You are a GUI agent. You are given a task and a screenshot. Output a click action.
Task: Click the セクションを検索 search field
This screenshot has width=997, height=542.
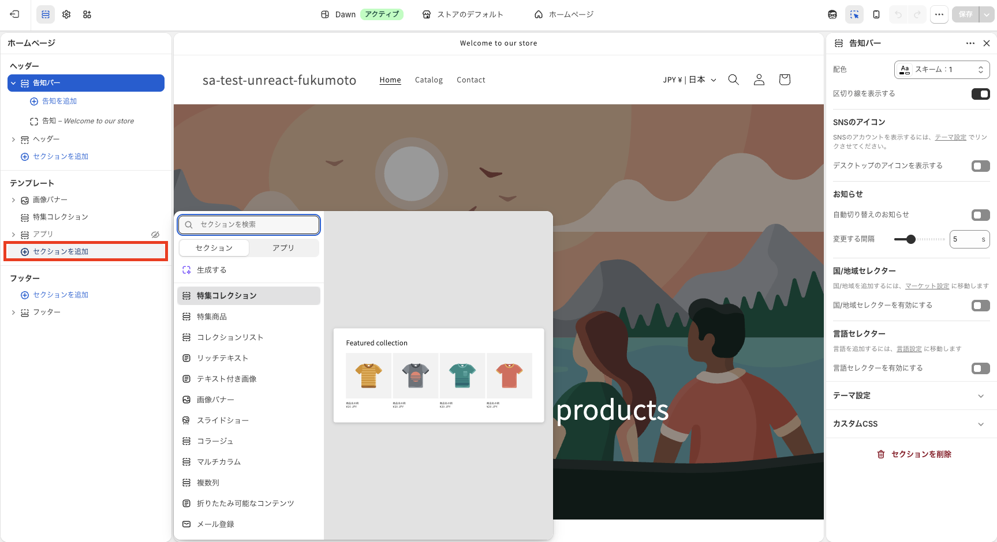[x=249, y=225]
